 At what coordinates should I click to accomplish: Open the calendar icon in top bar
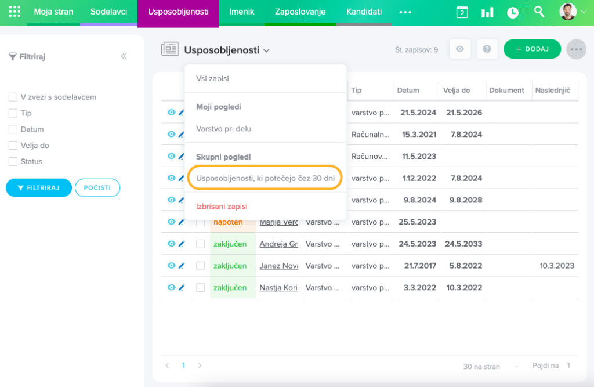[462, 12]
